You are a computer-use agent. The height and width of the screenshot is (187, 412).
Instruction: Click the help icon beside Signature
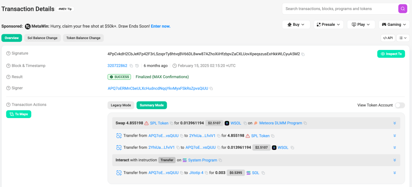tap(8, 53)
